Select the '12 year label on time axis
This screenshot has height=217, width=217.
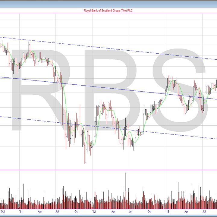click(x=94, y=212)
